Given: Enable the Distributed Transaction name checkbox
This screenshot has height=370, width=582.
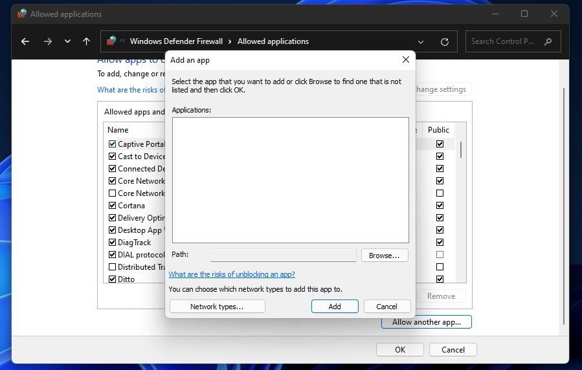Looking at the screenshot, I should 112,267.
